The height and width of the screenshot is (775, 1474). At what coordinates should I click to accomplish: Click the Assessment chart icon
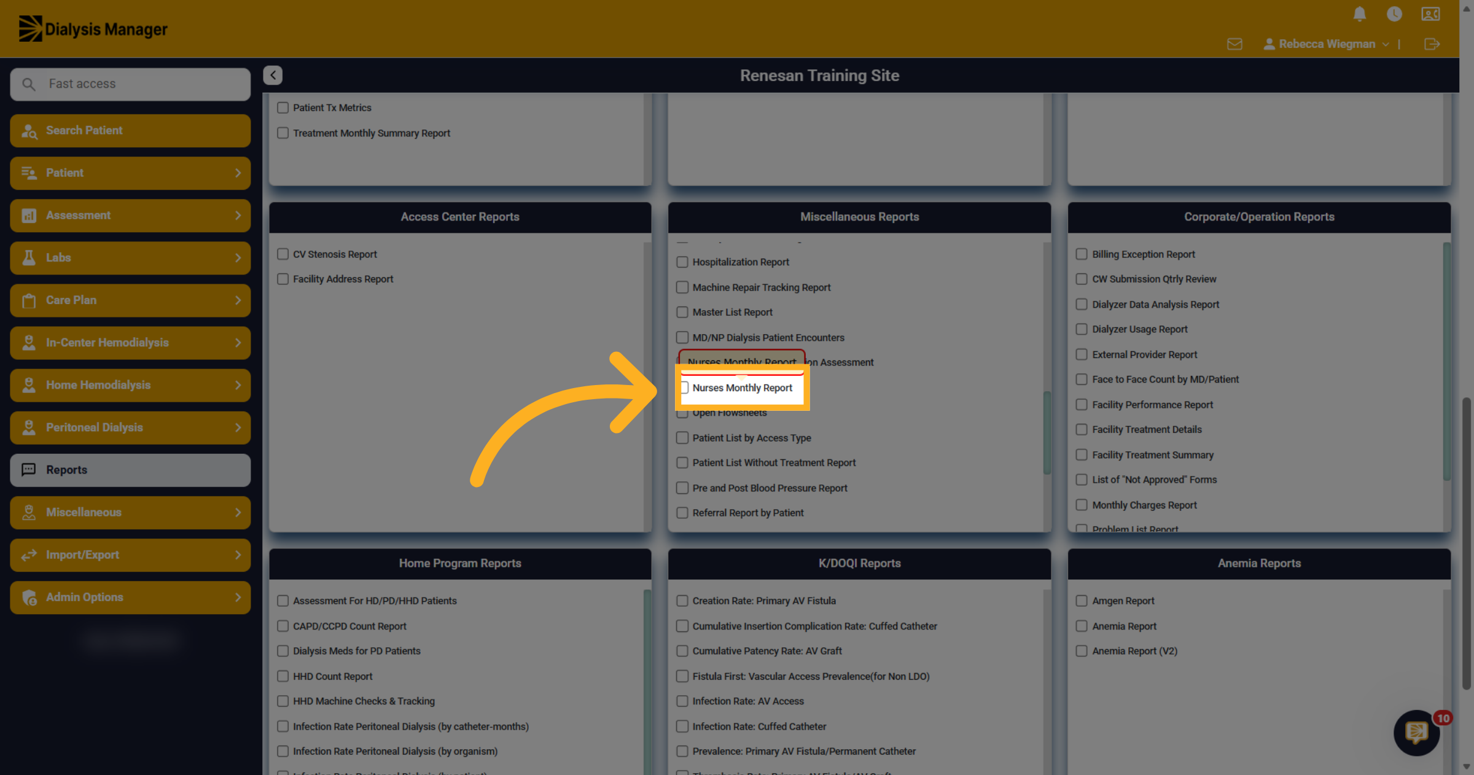click(29, 216)
